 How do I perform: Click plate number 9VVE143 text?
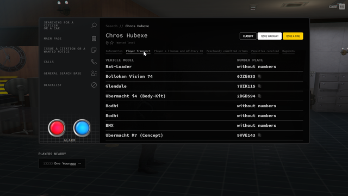click(246, 135)
